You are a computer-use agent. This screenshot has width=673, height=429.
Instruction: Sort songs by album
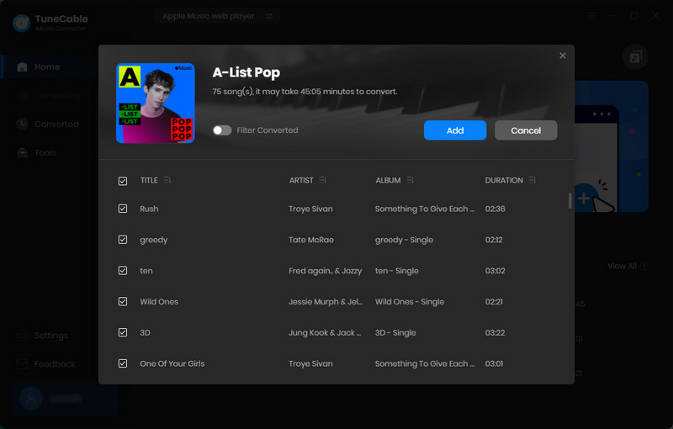click(411, 180)
